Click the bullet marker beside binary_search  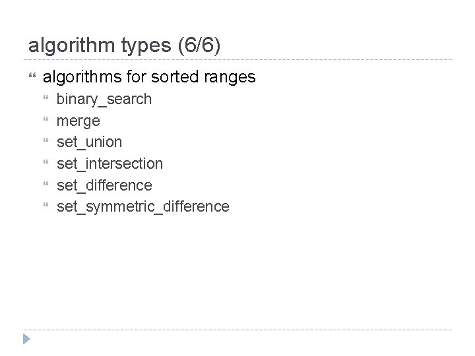46,100
